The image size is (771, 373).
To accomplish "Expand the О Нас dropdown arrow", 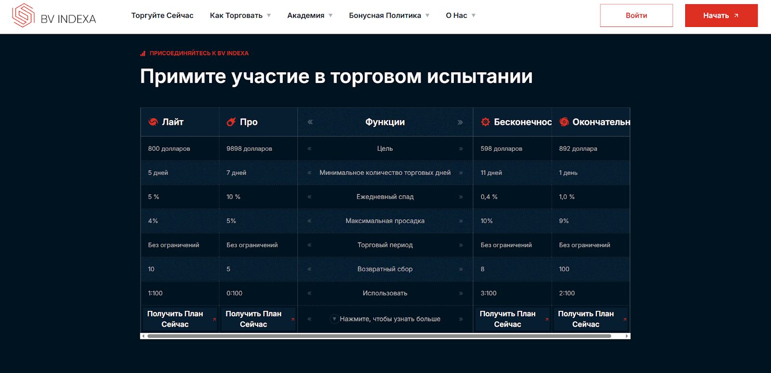I will point(474,15).
